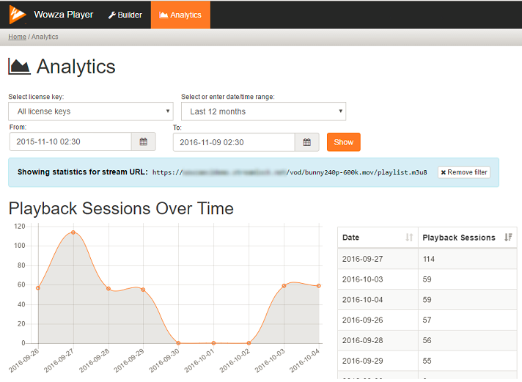Expand the All license keys dropdown

(90, 111)
